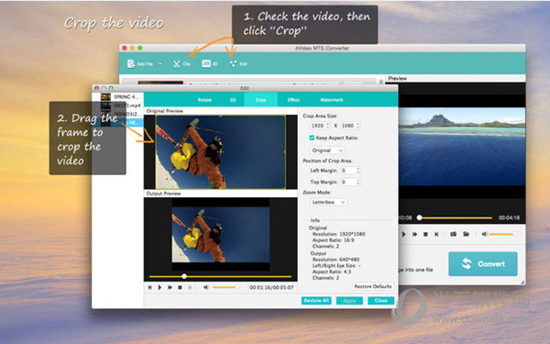The image size is (550, 344).
Task: Switch to the Effect tab
Action: pos(293,100)
